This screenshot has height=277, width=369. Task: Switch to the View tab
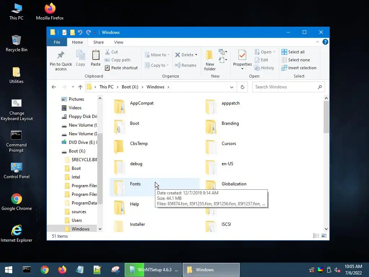(x=119, y=42)
